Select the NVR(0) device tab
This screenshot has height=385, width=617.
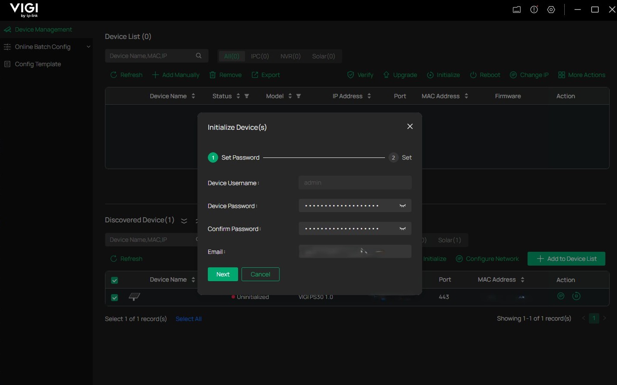pos(290,56)
